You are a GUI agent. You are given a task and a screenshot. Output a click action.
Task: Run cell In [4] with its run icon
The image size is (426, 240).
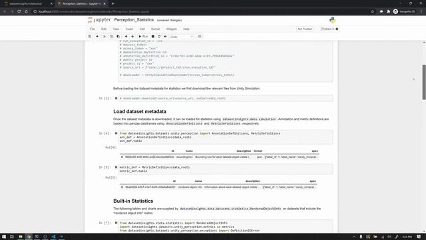tap(116, 133)
